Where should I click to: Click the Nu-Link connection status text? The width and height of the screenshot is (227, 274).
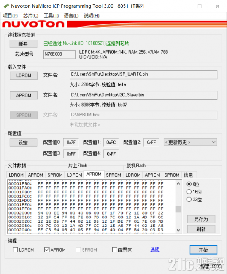coord(86,43)
